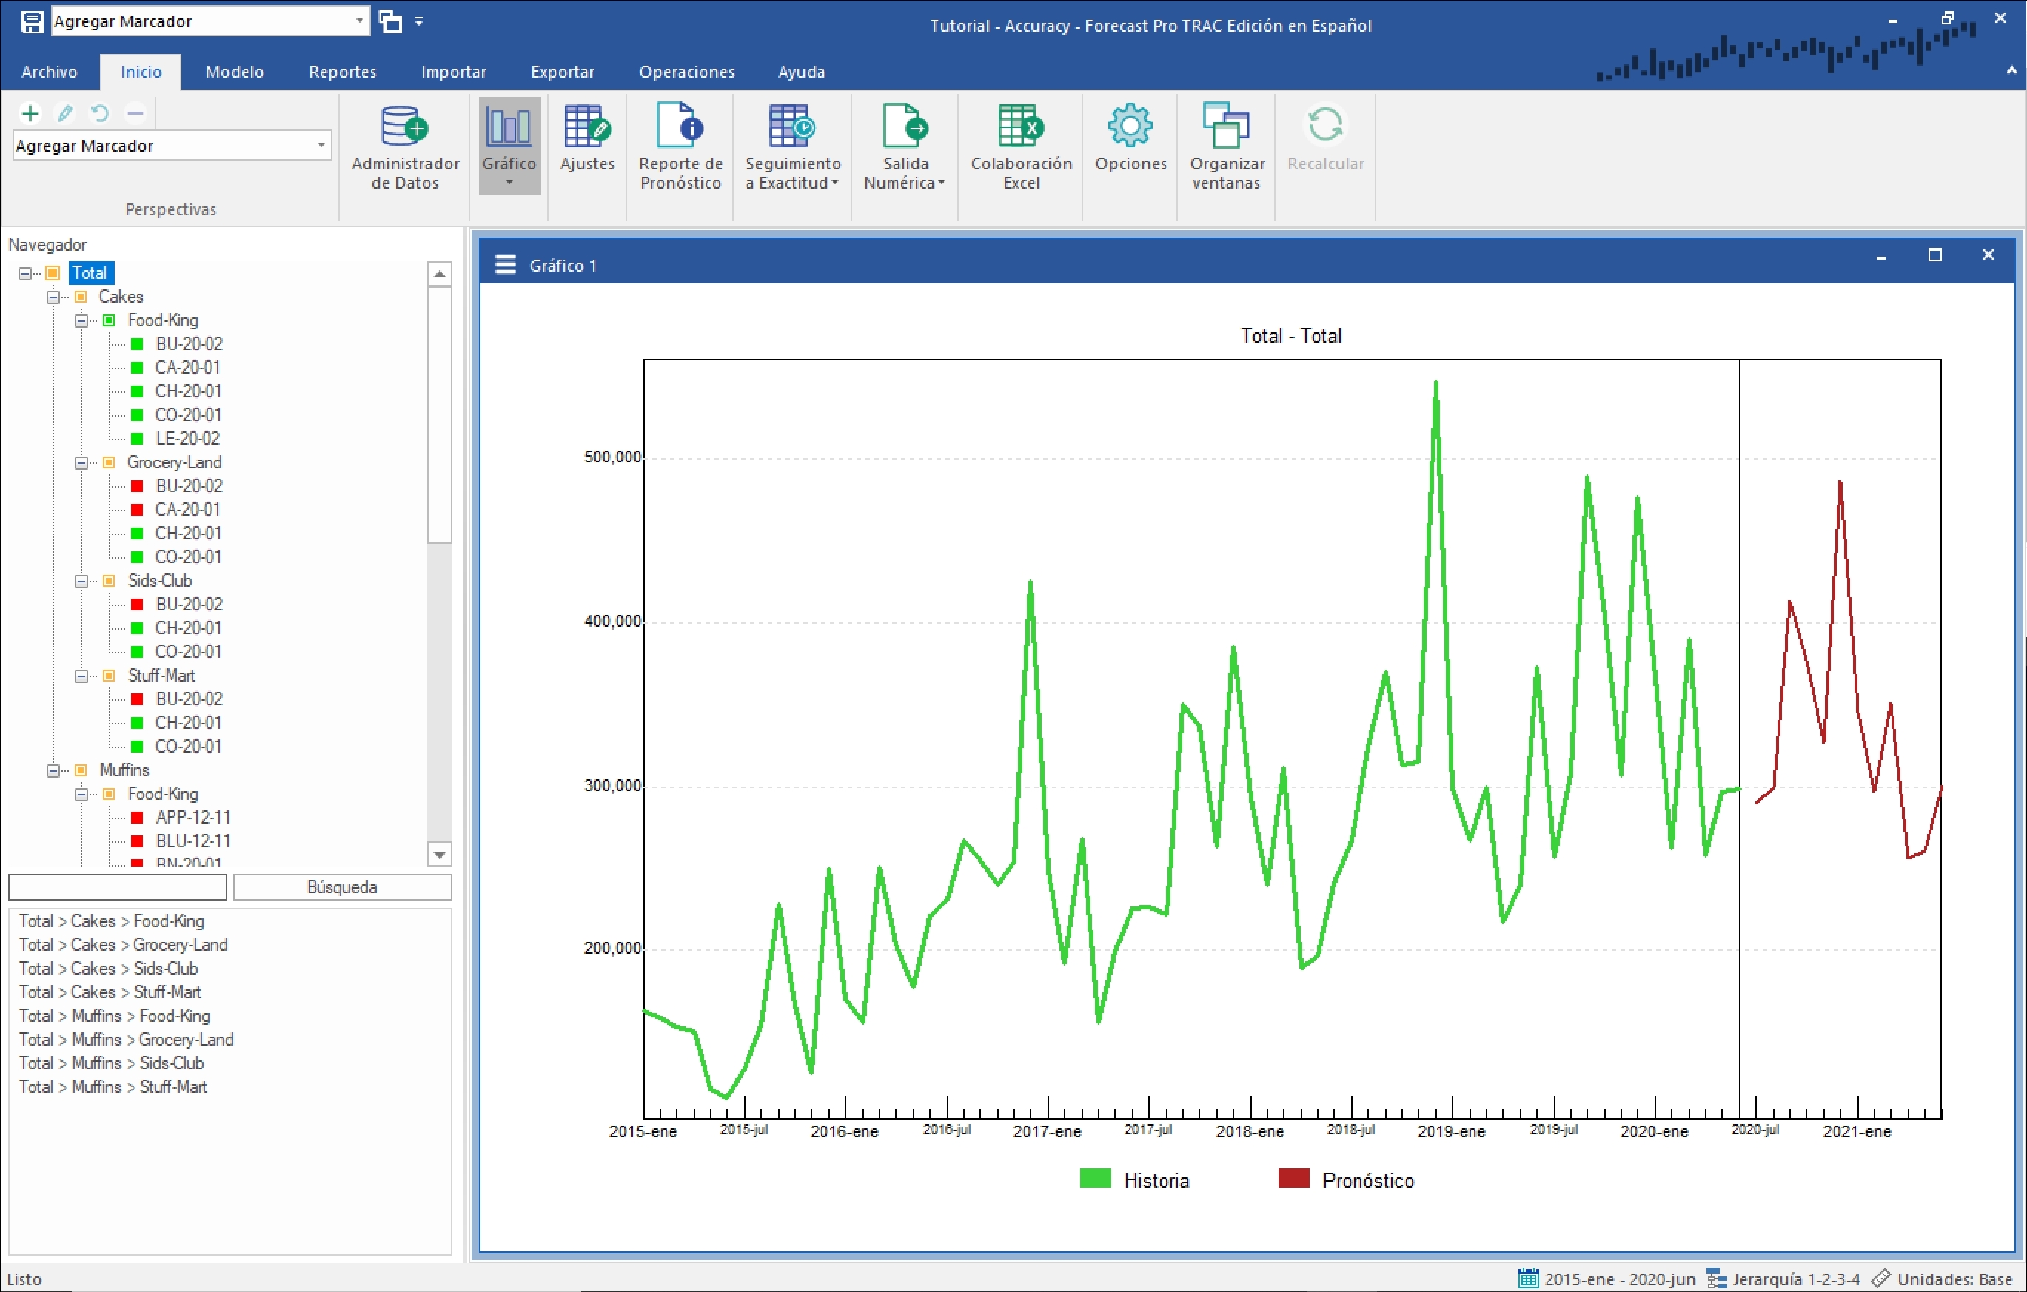The height and width of the screenshot is (1292, 2027).
Task: Switch to the Modelo tab
Action: click(234, 73)
